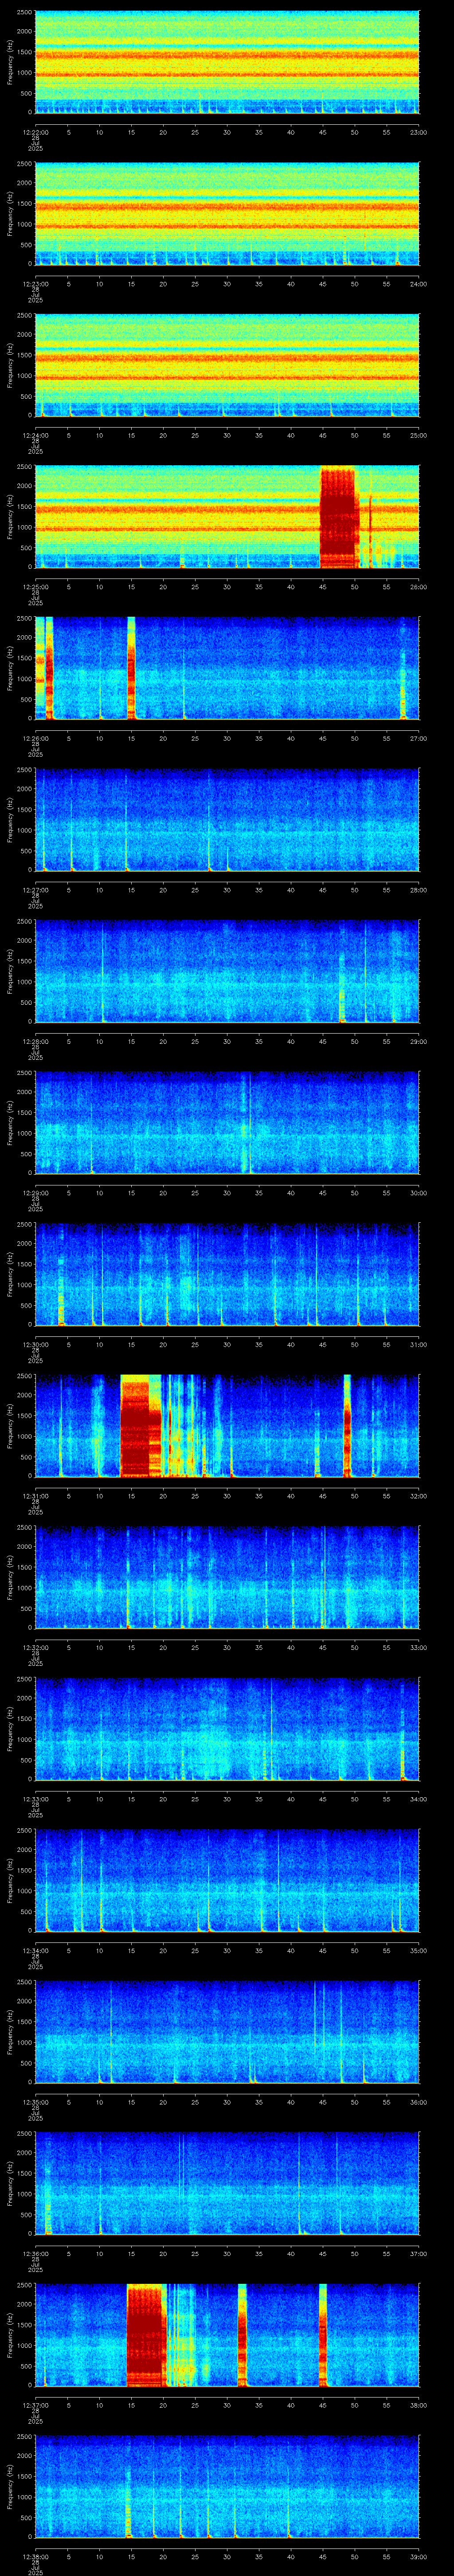Click the 12:31:00 start time label

pyautogui.click(x=35, y=1496)
